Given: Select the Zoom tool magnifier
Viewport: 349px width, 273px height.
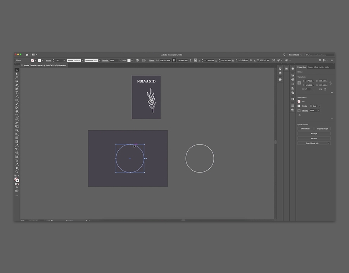Looking at the screenshot, I should [17, 172].
